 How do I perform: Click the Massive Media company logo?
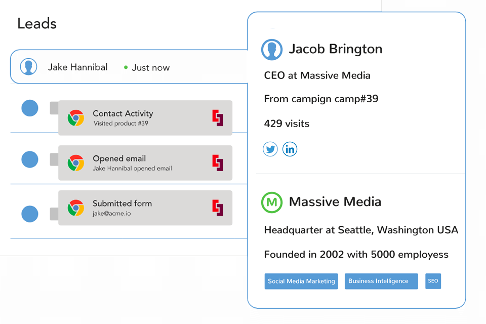(272, 202)
